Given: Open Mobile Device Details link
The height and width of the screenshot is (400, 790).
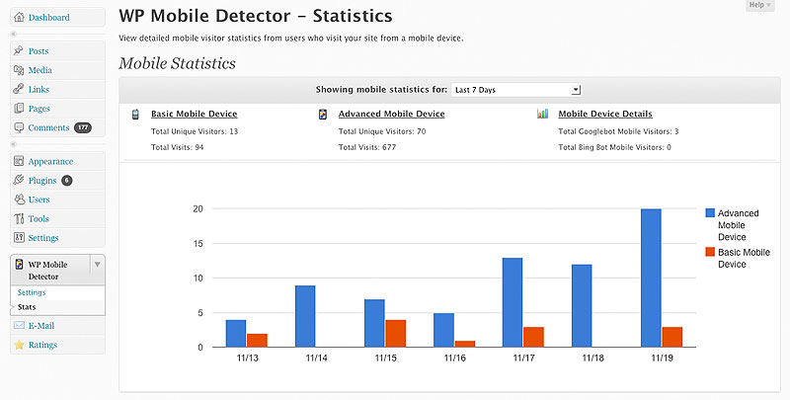Looking at the screenshot, I should pos(605,114).
